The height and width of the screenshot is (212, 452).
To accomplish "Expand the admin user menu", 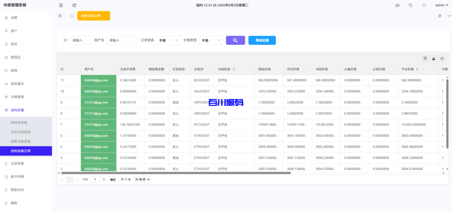I will [x=441, y=5].
